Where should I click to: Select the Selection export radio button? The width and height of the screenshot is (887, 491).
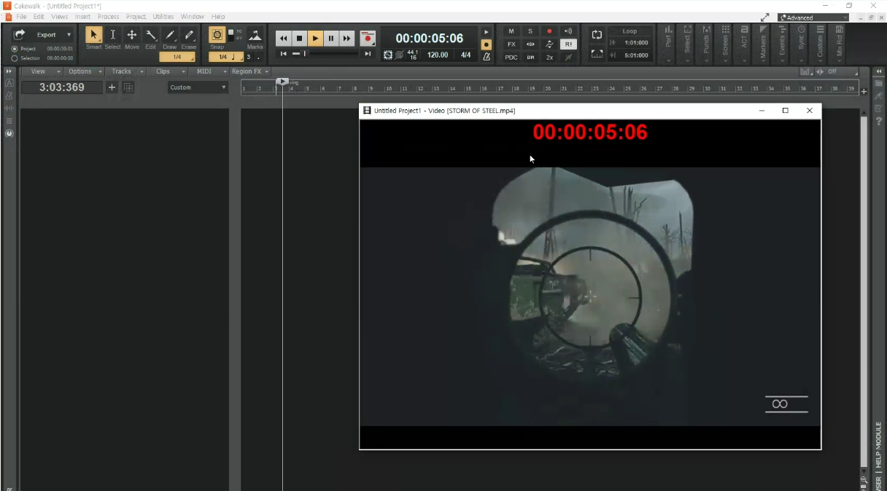coord(14,58)
